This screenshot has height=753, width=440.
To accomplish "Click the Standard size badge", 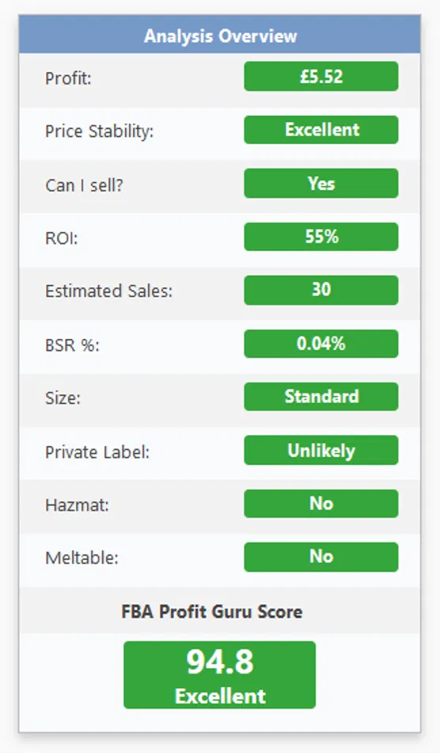I will coord(321,396).
